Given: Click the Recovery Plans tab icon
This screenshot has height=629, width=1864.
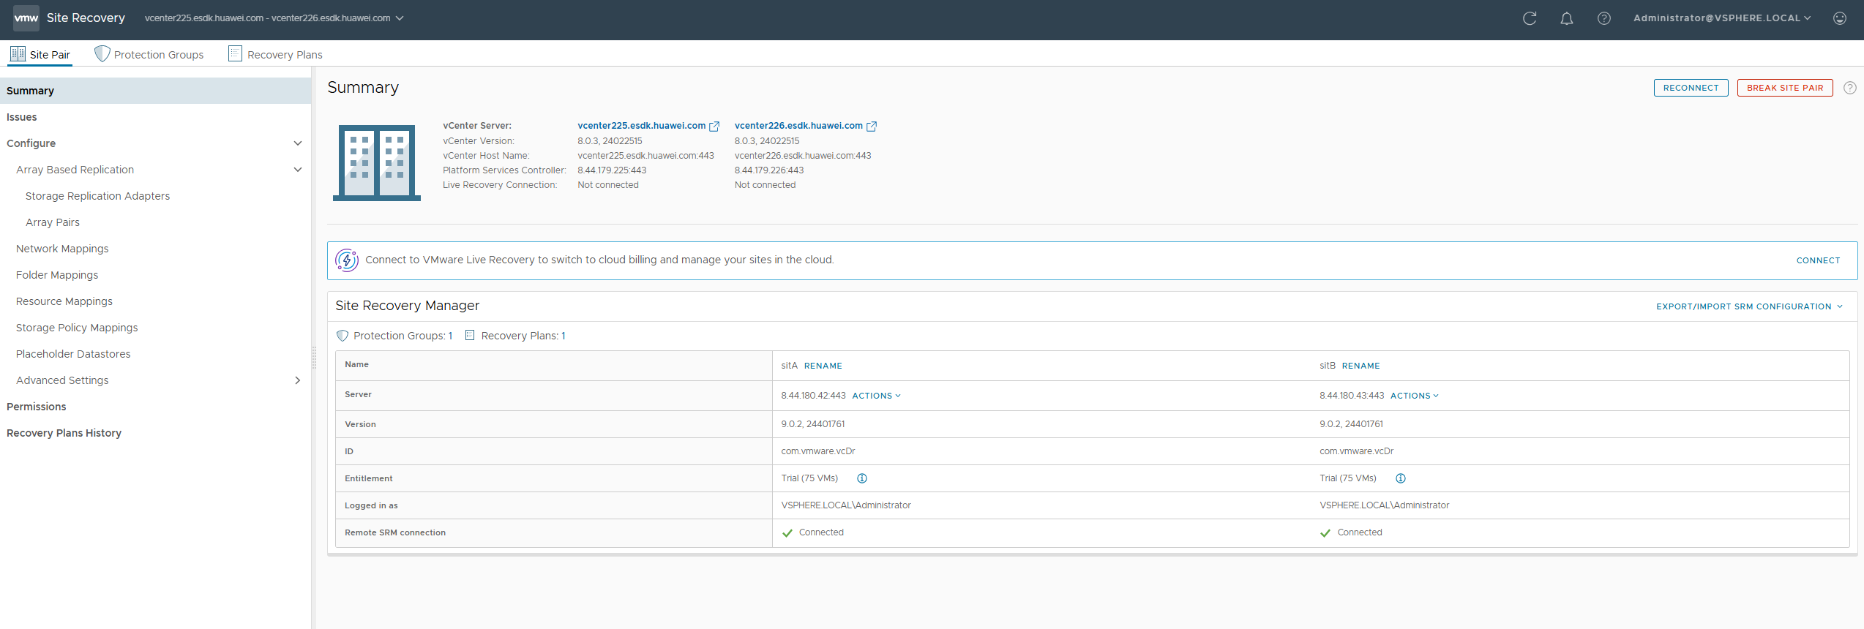Looking at the screenshot, I should [235, 53].
